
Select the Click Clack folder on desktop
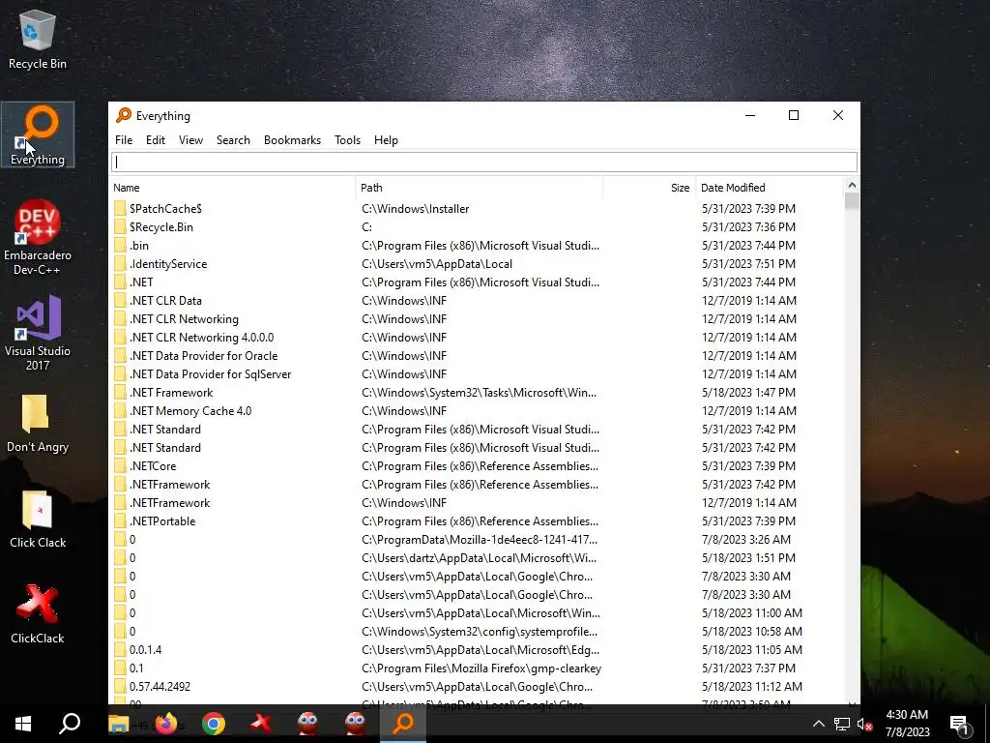coord(38,520)
